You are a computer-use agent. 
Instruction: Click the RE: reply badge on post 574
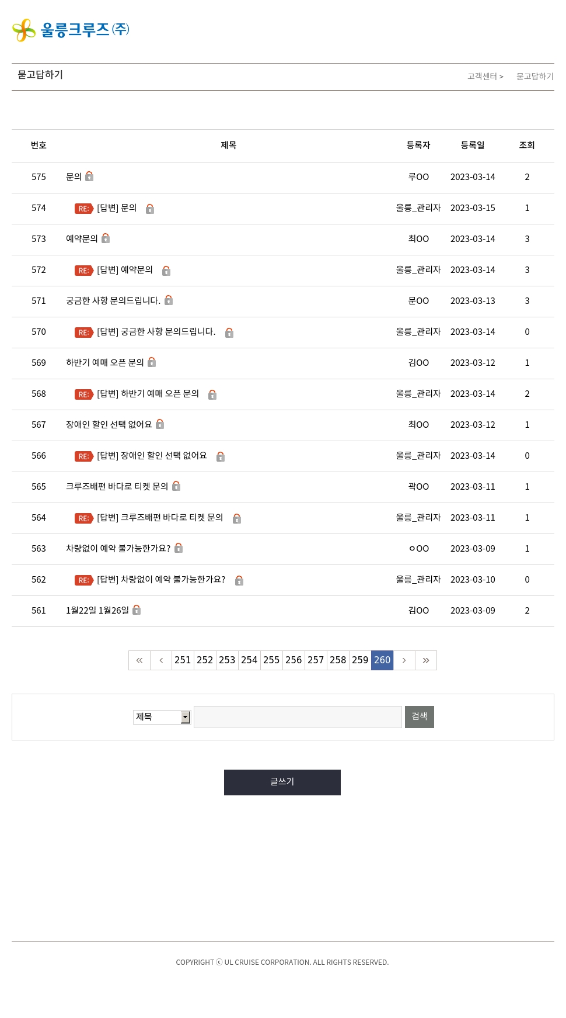coord(83,209)
